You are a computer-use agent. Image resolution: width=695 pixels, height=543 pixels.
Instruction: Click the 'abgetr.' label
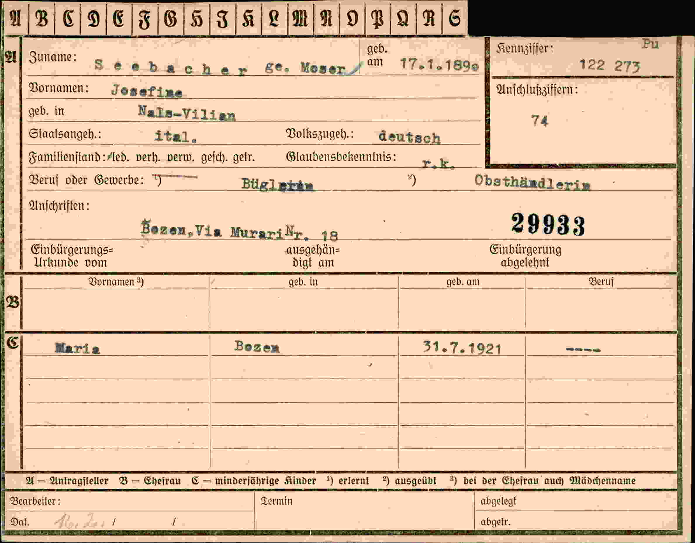click(495, 522)
